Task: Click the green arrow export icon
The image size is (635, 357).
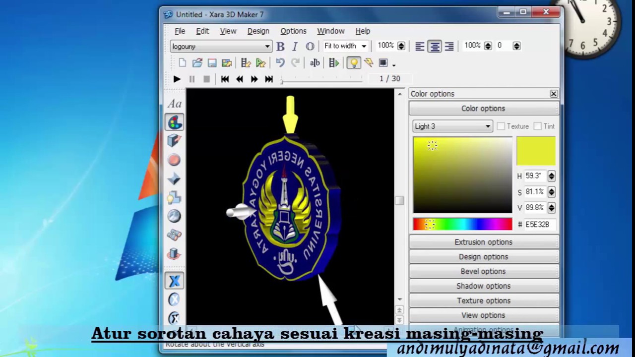Action: pyautogui.click(x=260, y=63)
